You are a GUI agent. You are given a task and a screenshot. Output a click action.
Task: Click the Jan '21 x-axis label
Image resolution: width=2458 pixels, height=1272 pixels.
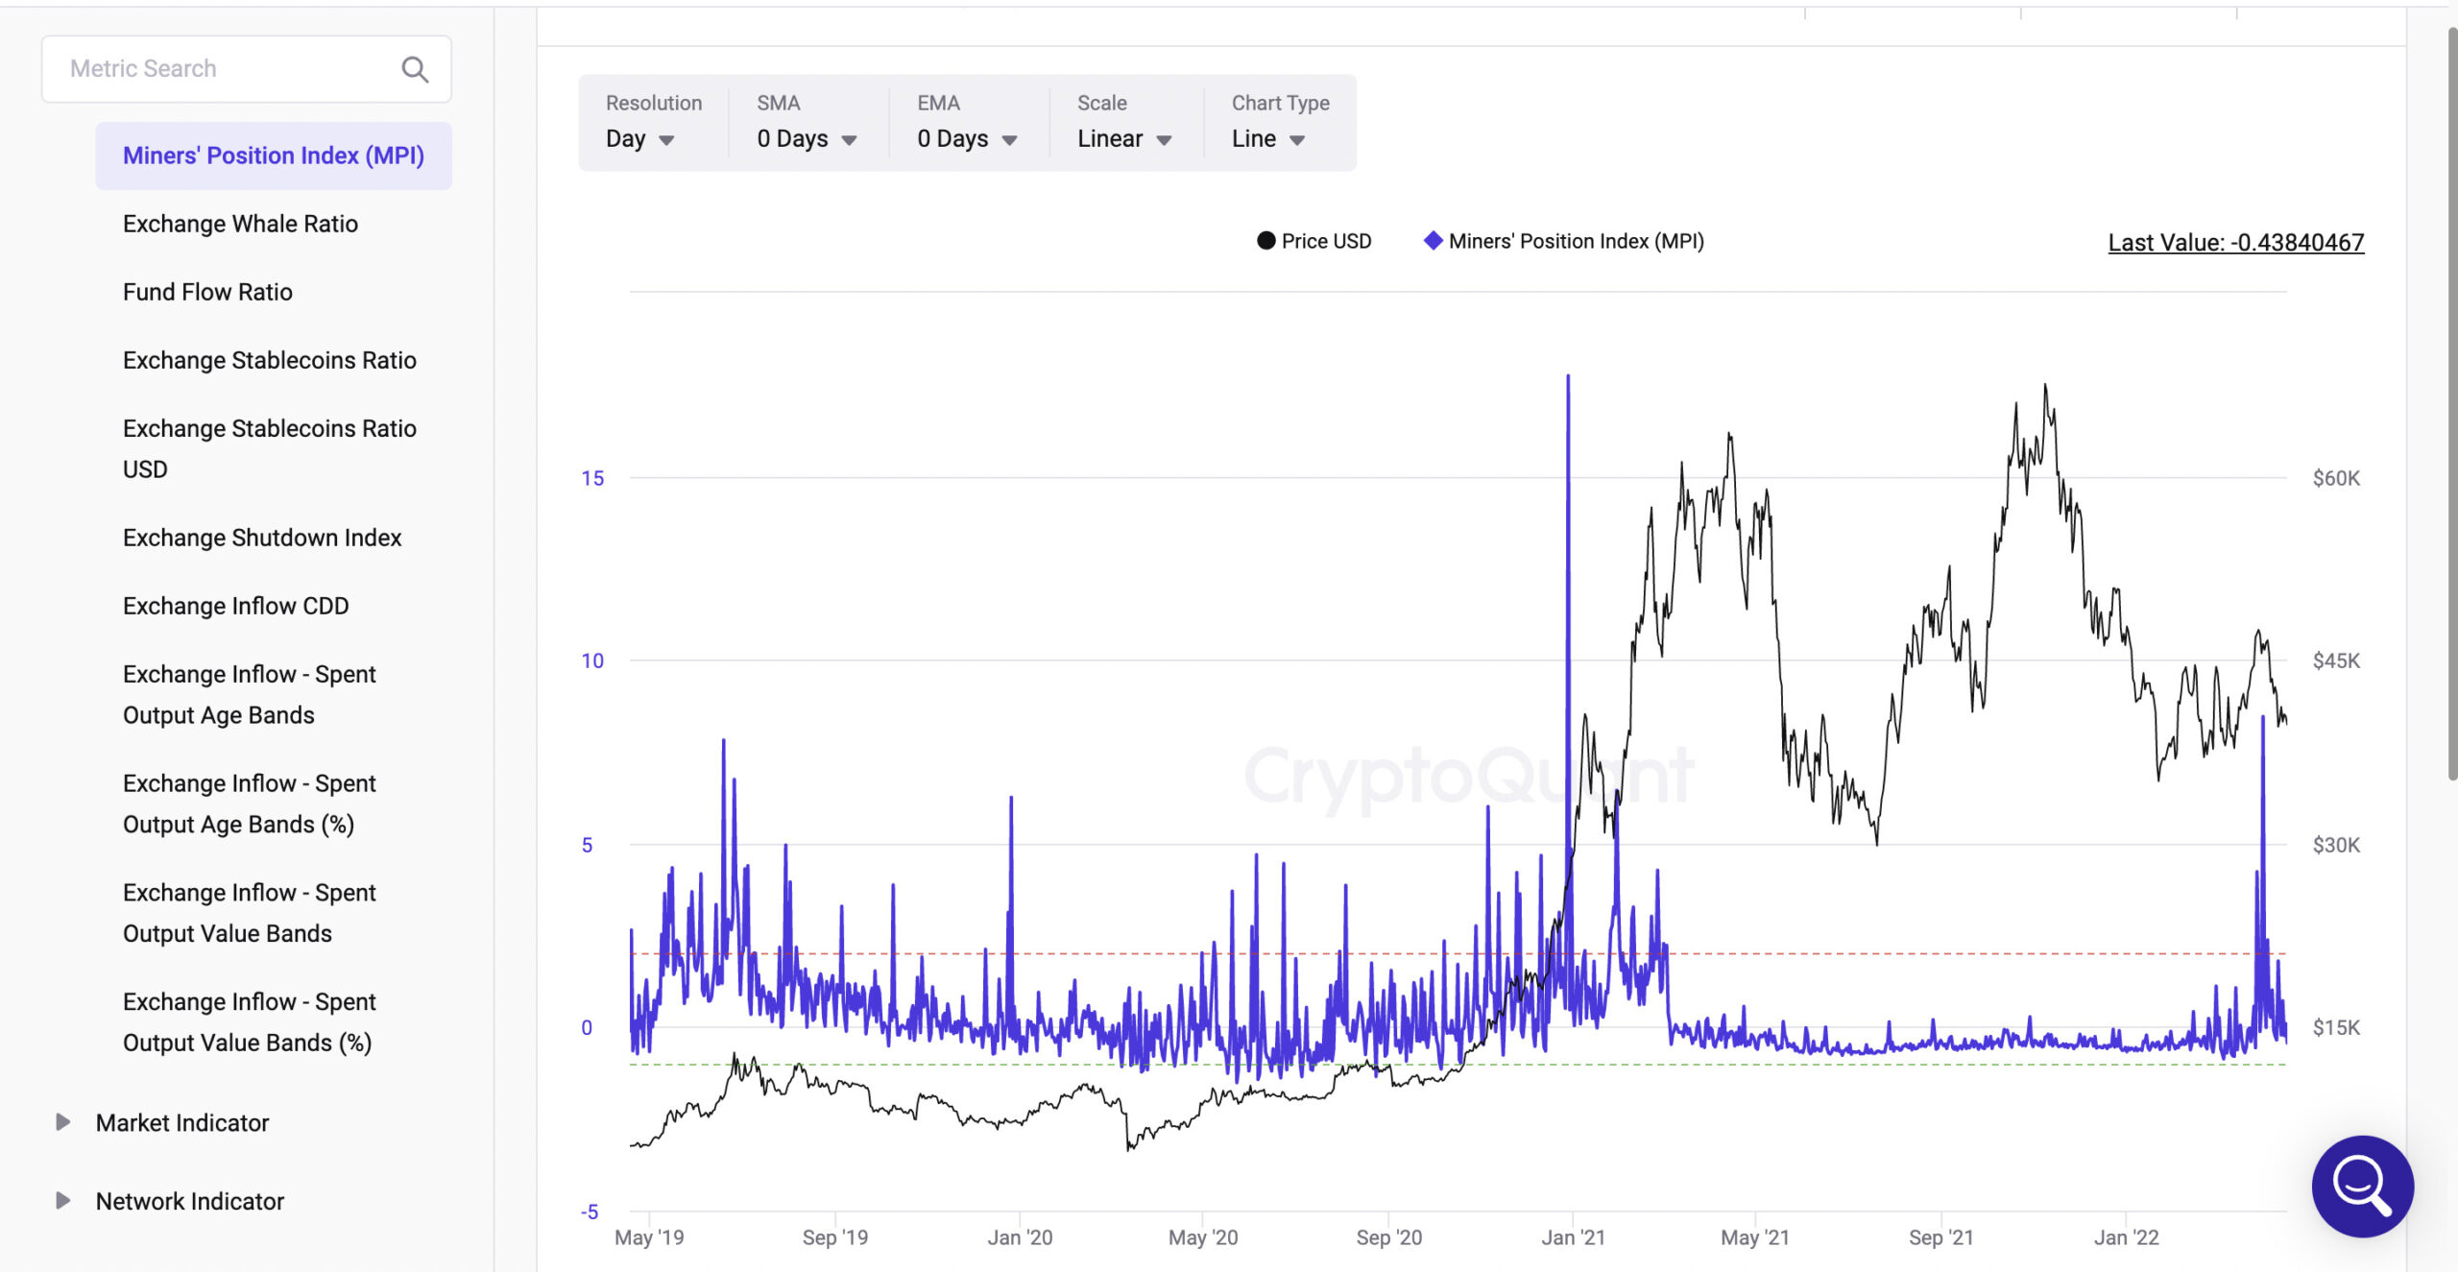pos(1573,1237)
